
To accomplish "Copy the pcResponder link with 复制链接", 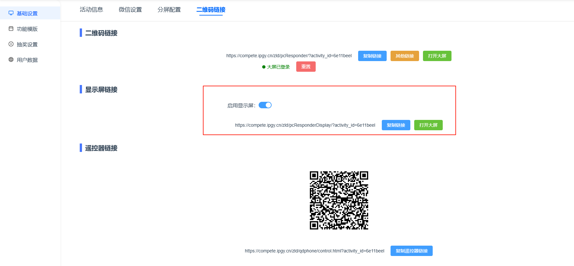I will [372, 56].
